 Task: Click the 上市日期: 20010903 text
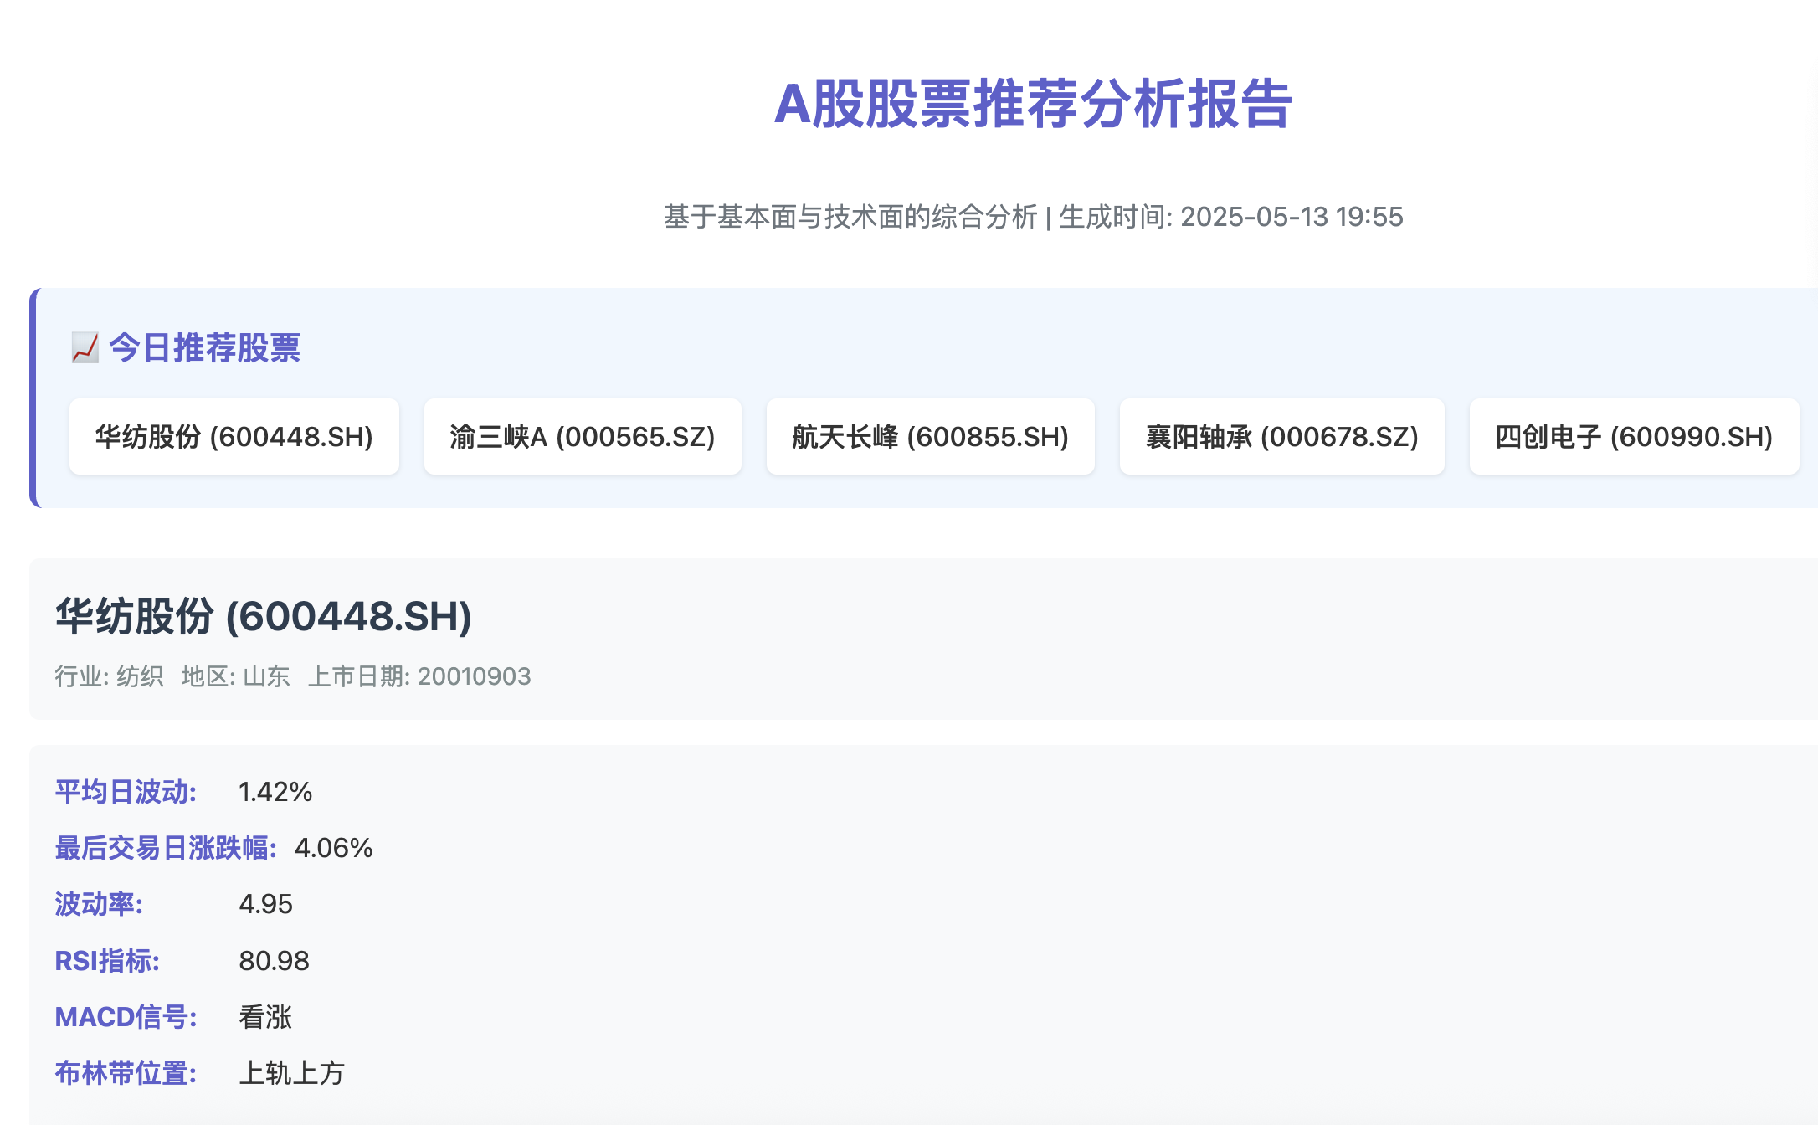419,676
